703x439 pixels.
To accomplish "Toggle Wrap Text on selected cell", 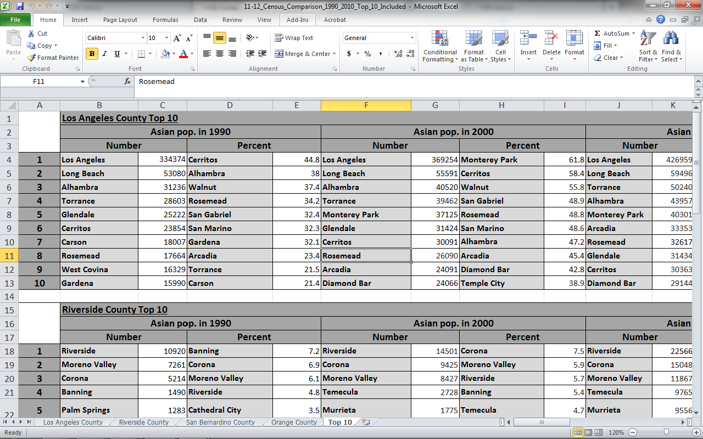I will pyautogui.click(x=294, y=38).
